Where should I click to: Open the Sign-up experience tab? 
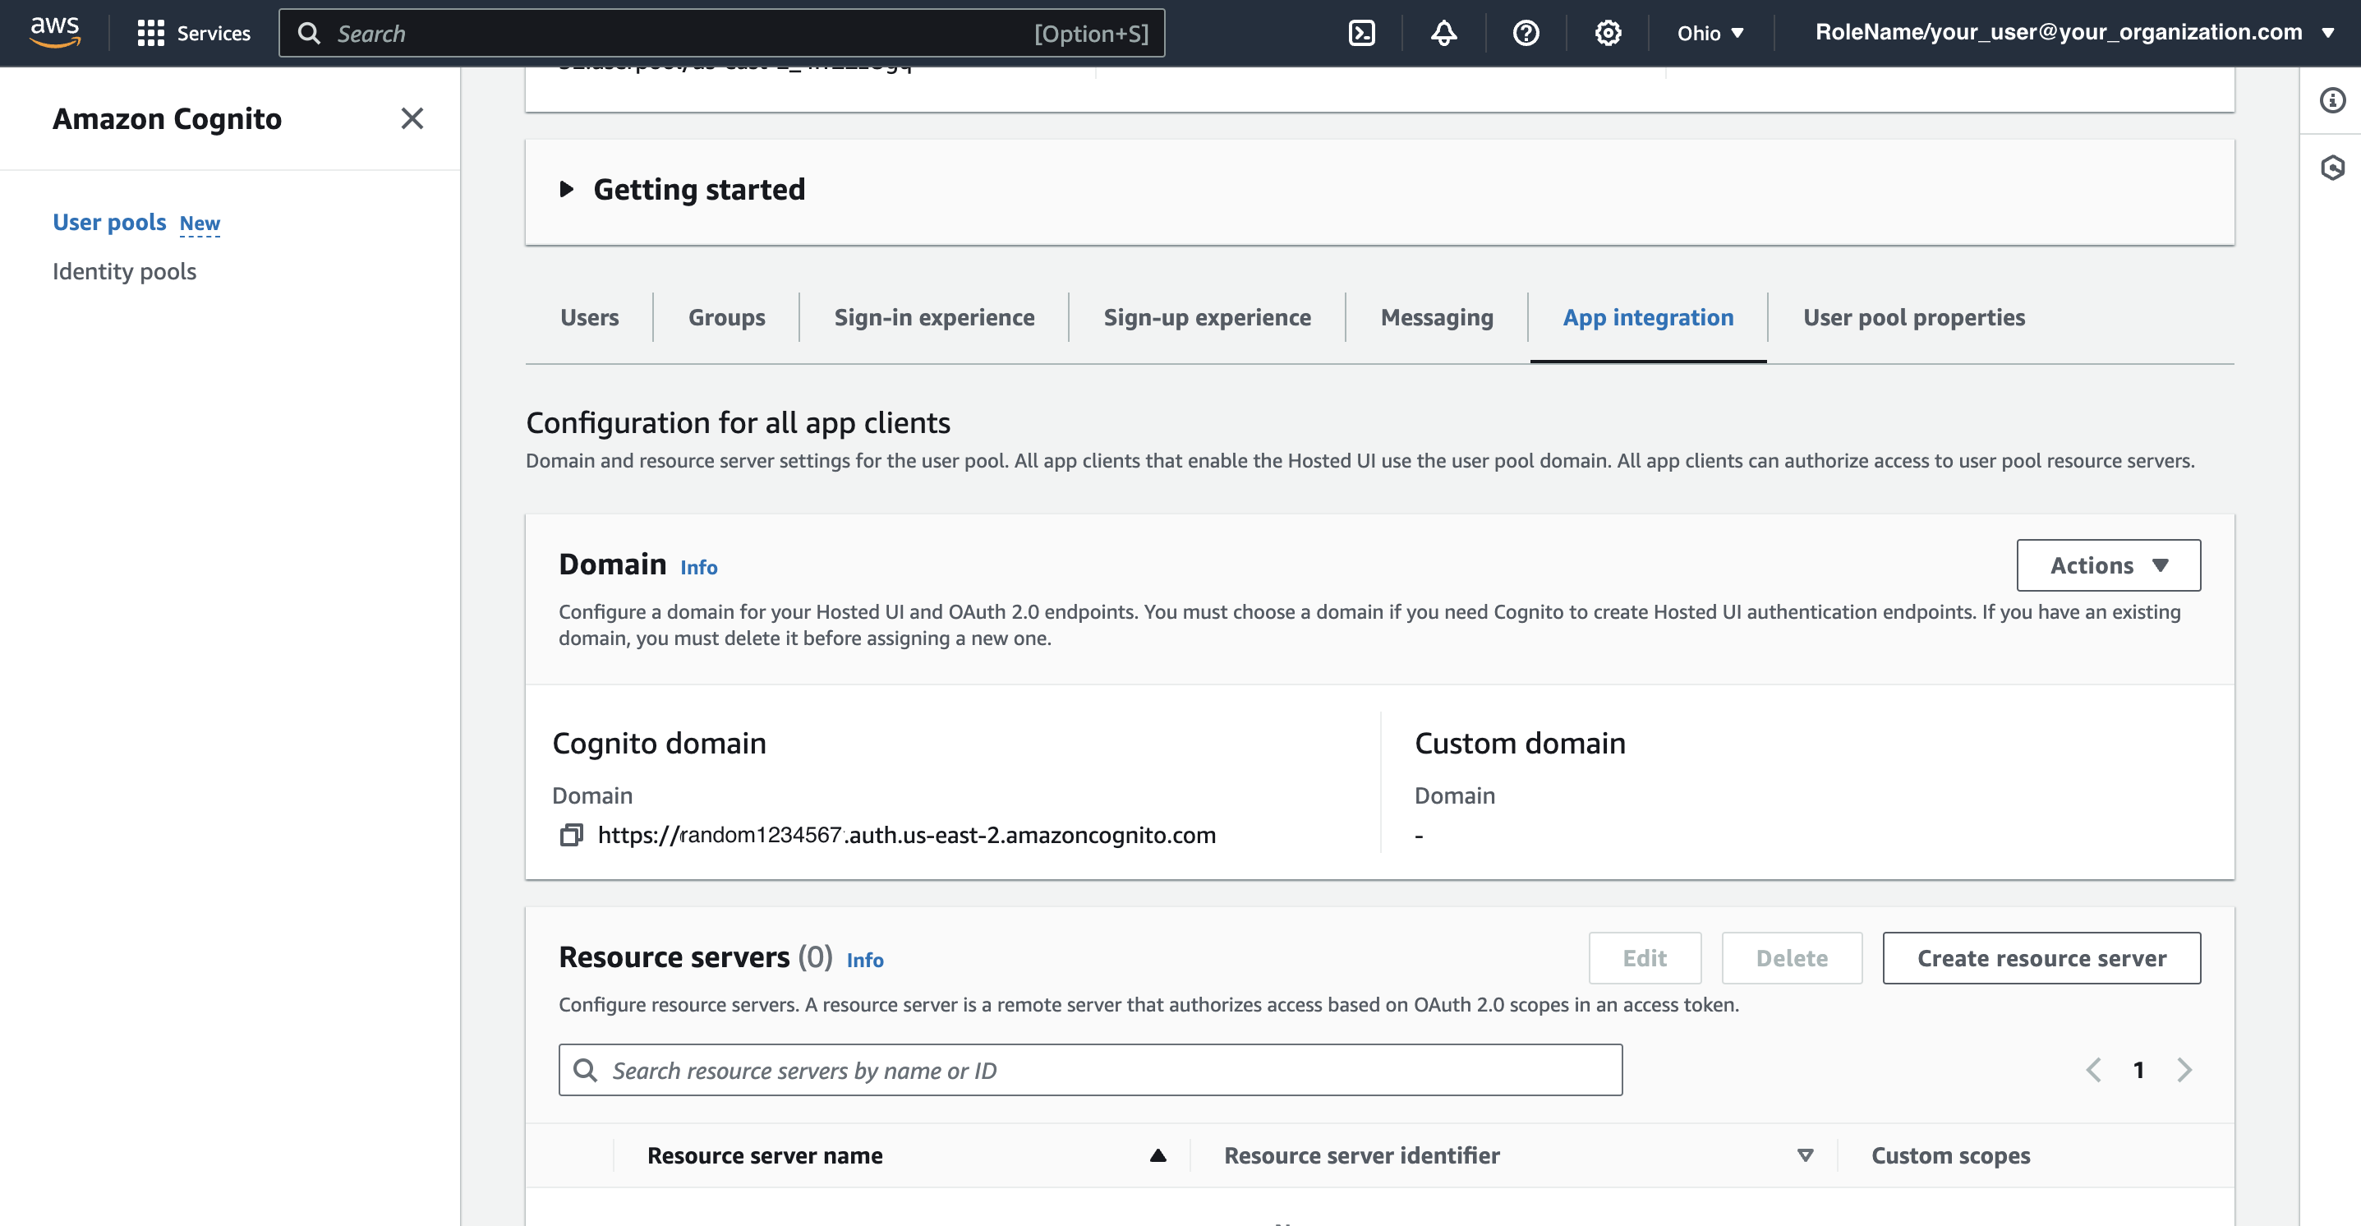[x=1207, y=317]
